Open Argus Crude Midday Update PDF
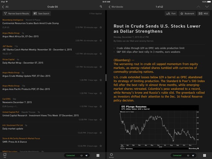The width and height of the screenshot is (212, 159). [26, 76]
